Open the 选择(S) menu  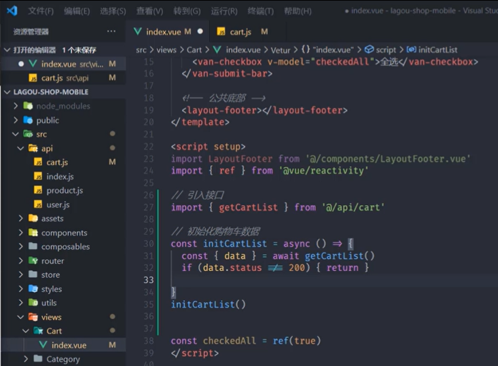pos(113,11)
